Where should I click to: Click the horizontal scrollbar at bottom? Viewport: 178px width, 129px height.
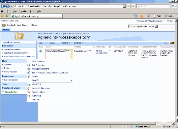[x=79, y=123]
